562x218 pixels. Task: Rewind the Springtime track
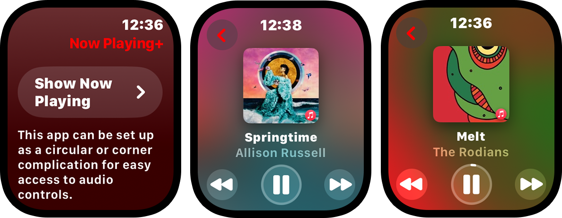(222, 184)
